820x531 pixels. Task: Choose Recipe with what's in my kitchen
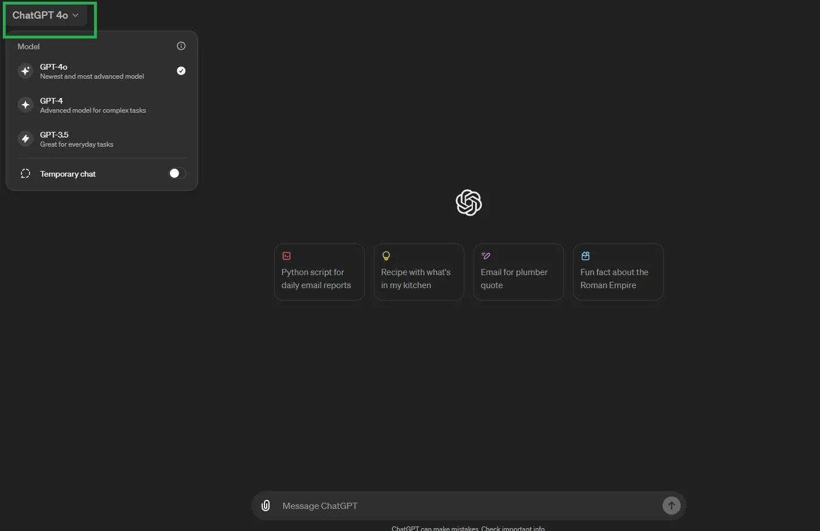[x=418, y=272]
